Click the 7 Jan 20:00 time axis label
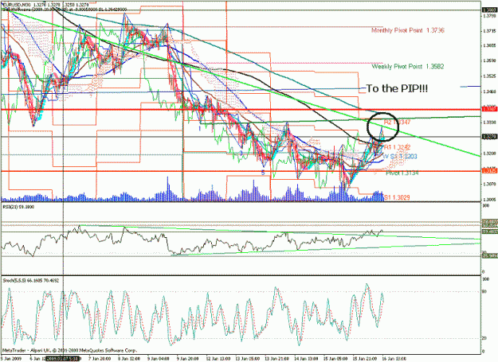The image size is (498, 362). 100,359
